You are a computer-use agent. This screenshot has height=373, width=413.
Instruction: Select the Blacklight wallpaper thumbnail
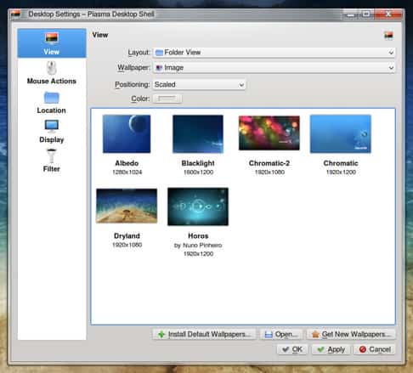pos(198,133)
